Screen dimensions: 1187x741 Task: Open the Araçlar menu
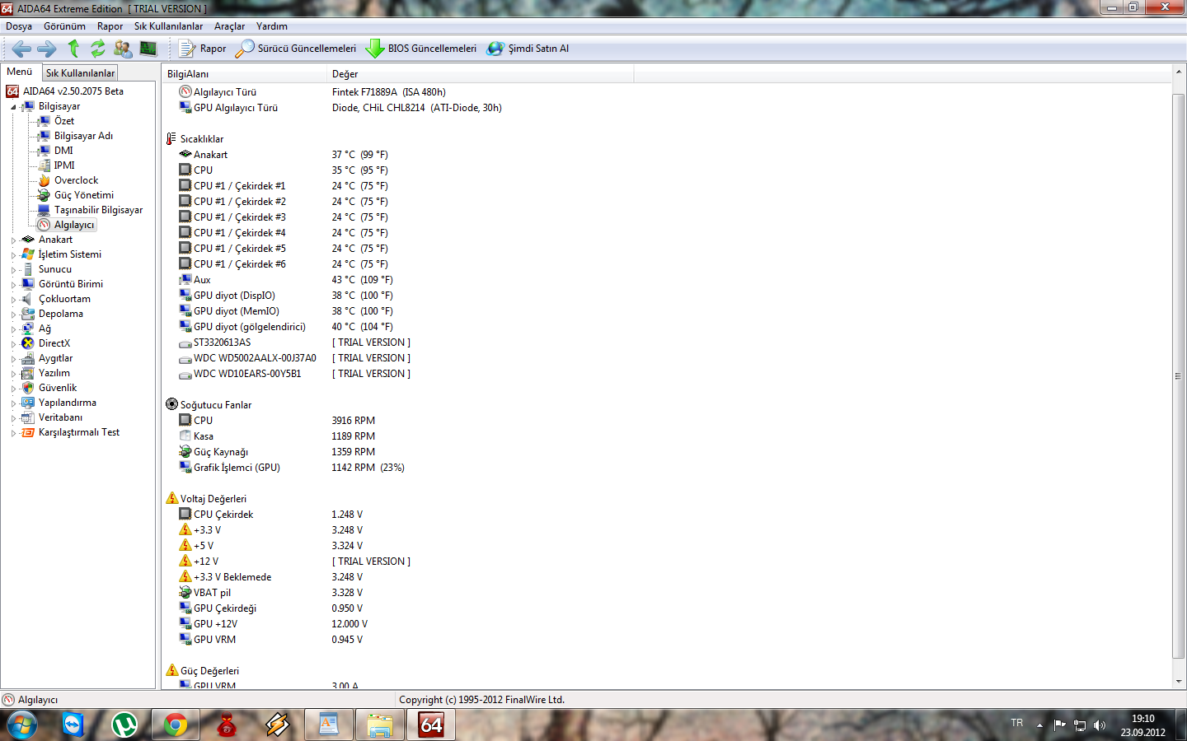(229, 26)
